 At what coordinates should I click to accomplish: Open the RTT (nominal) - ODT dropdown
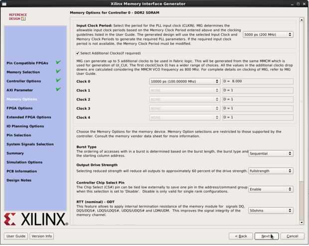tap(271, 211)
